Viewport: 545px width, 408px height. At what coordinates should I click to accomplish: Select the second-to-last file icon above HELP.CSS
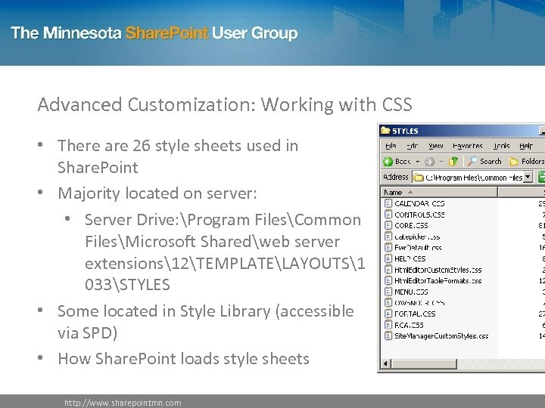pos(388,248)
